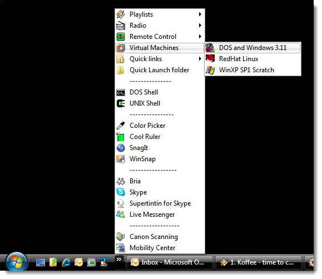Select the Quick links text entry
The width and height of the screenshot is (322, 279).
[x=146, y=59]
